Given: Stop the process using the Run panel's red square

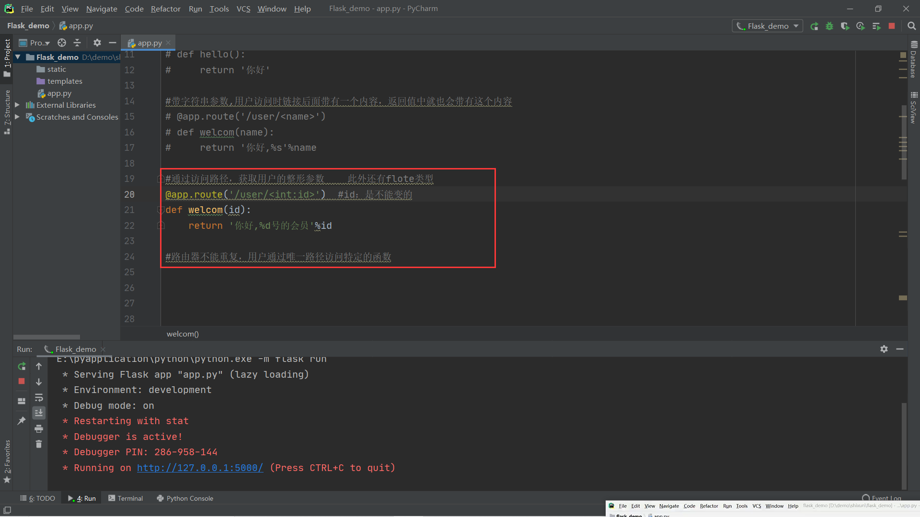Looking at the screenshot, I should coord(22,381).
